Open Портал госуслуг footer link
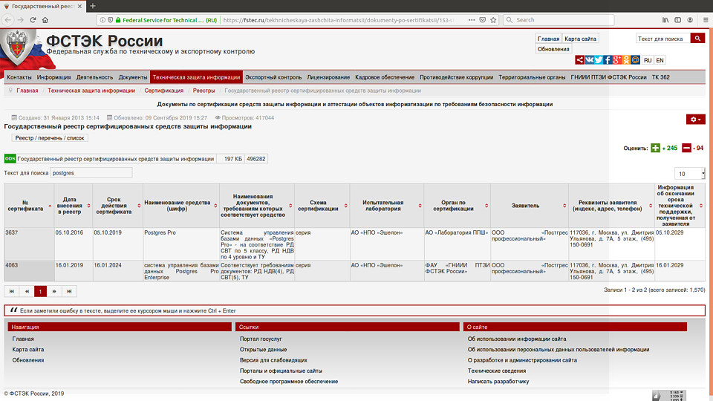This screenshot has height=401, width=713. [x=261, y=339]
